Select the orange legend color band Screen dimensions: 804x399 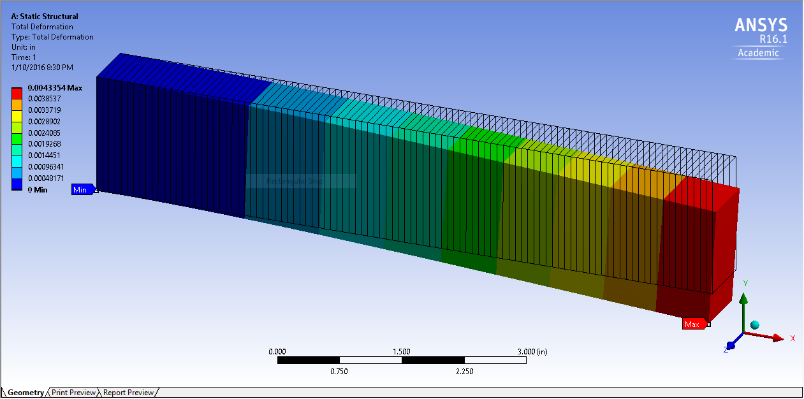(x=18, y=105)
